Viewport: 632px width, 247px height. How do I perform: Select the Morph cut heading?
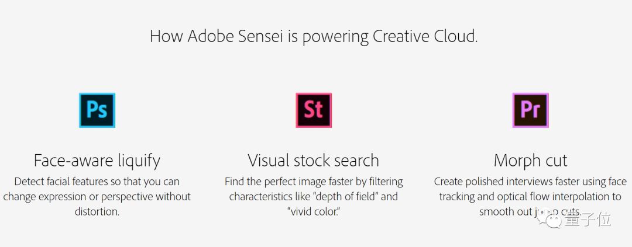pyautogui.click(x=530, y=161)
